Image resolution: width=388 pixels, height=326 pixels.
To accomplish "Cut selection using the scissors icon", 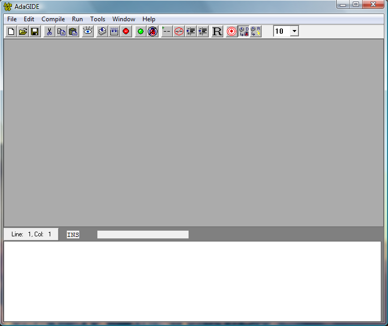I will pos(50,32).
